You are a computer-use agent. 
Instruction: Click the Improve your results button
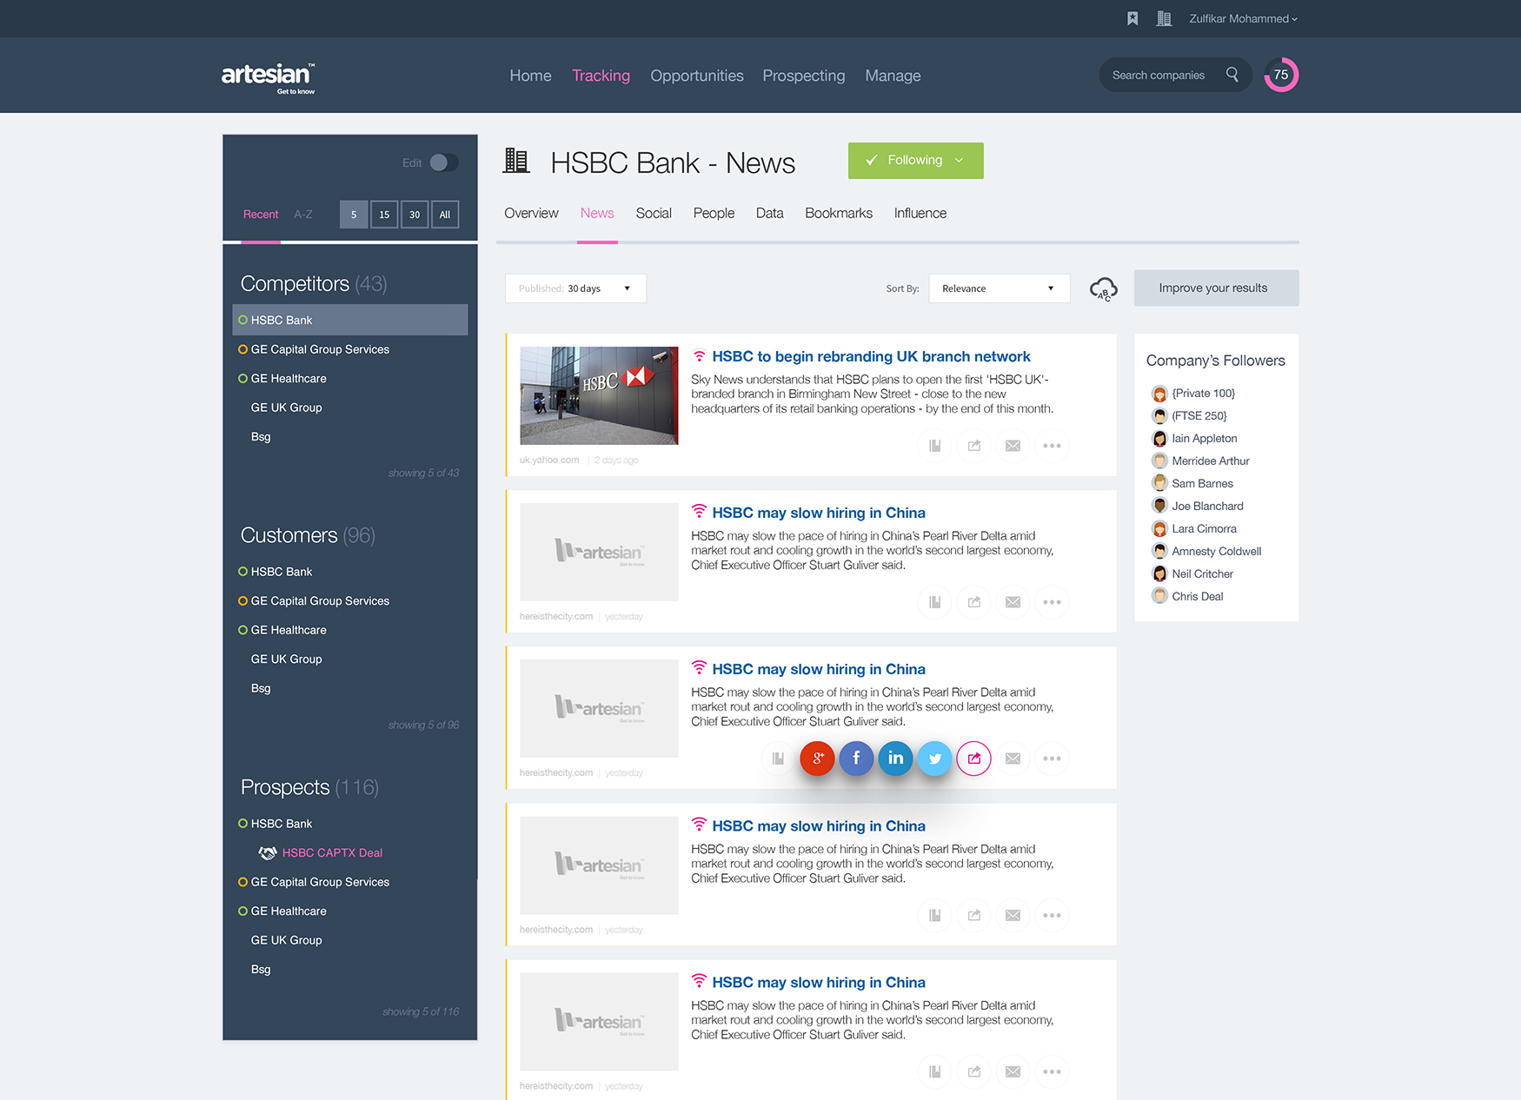(x=1215, y=288)
